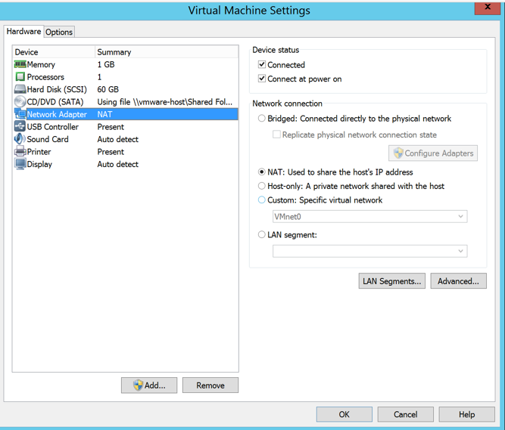Screen dimensions: 505x430
Task: Click the 60 GB hard disk summary
Action: pyautogui.click(x=108, y=89)
